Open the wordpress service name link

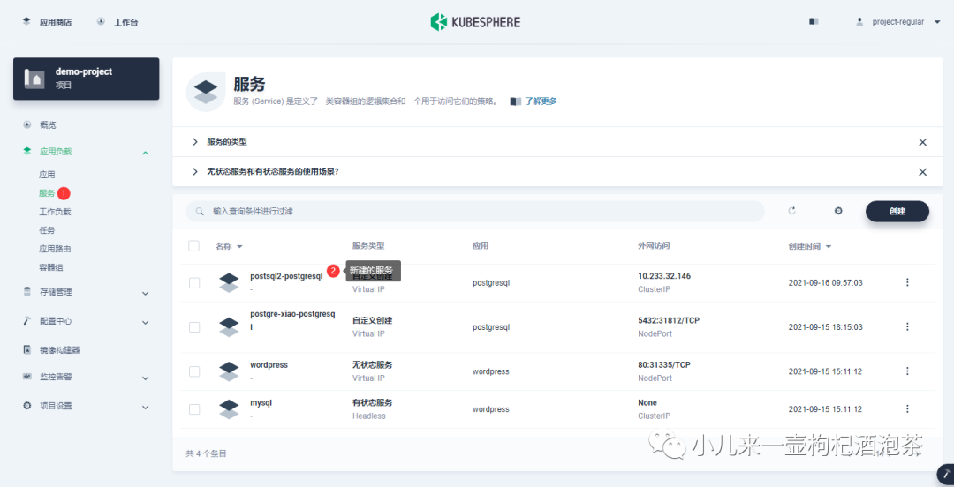click(x=269, y=364)
